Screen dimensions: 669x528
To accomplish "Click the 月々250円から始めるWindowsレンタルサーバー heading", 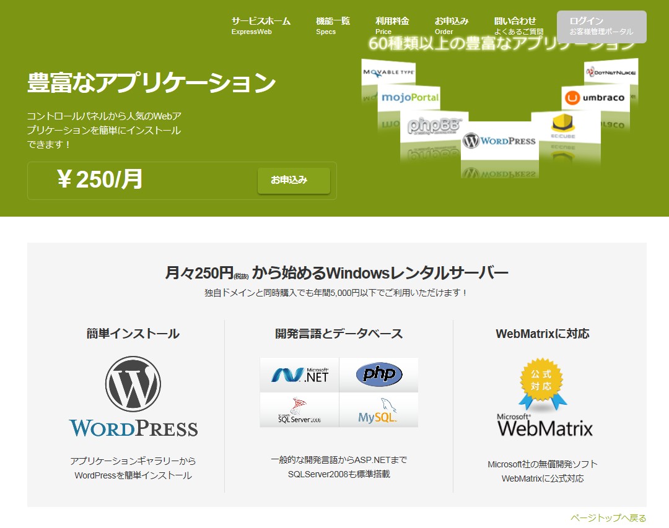I will [336, 272].
